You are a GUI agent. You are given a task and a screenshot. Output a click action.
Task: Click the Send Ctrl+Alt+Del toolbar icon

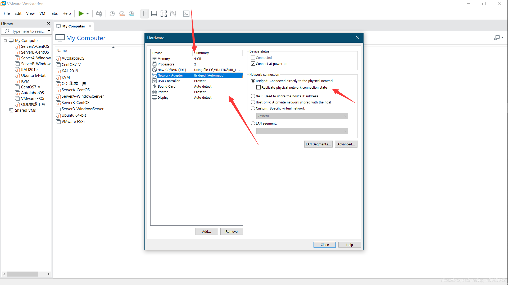[99, 13]
